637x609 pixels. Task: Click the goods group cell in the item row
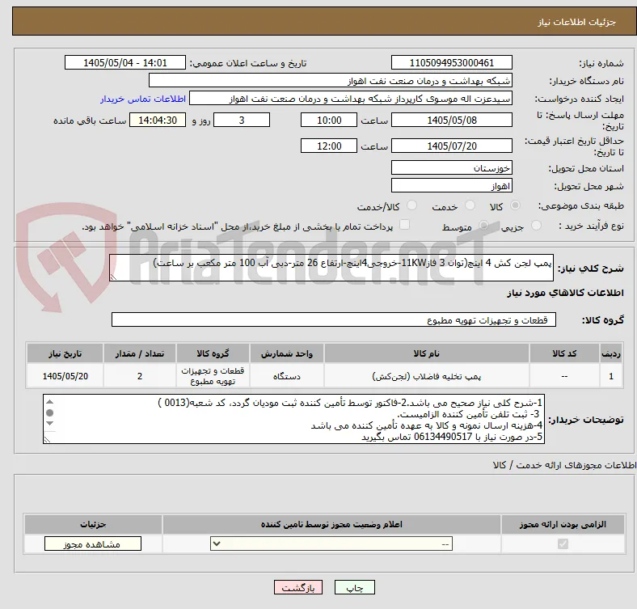[x=213, y=376]
